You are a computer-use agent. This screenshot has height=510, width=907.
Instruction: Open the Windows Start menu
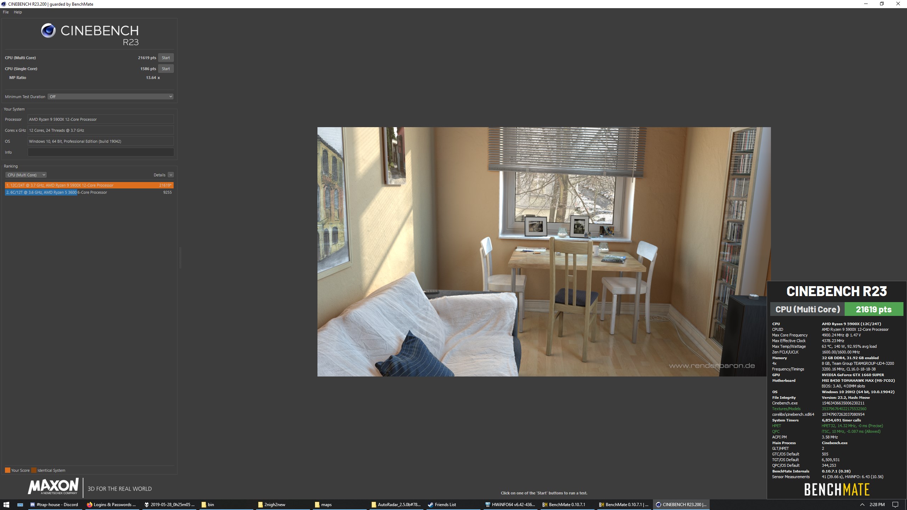tap(6, 505)
